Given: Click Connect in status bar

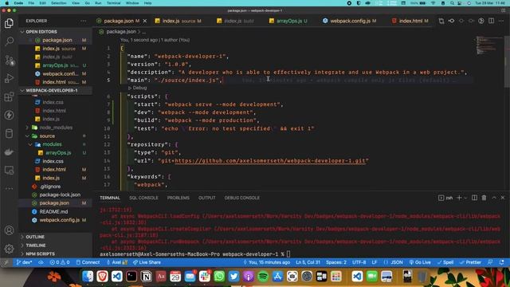Looking at the screenshot, I should [88, 262].
